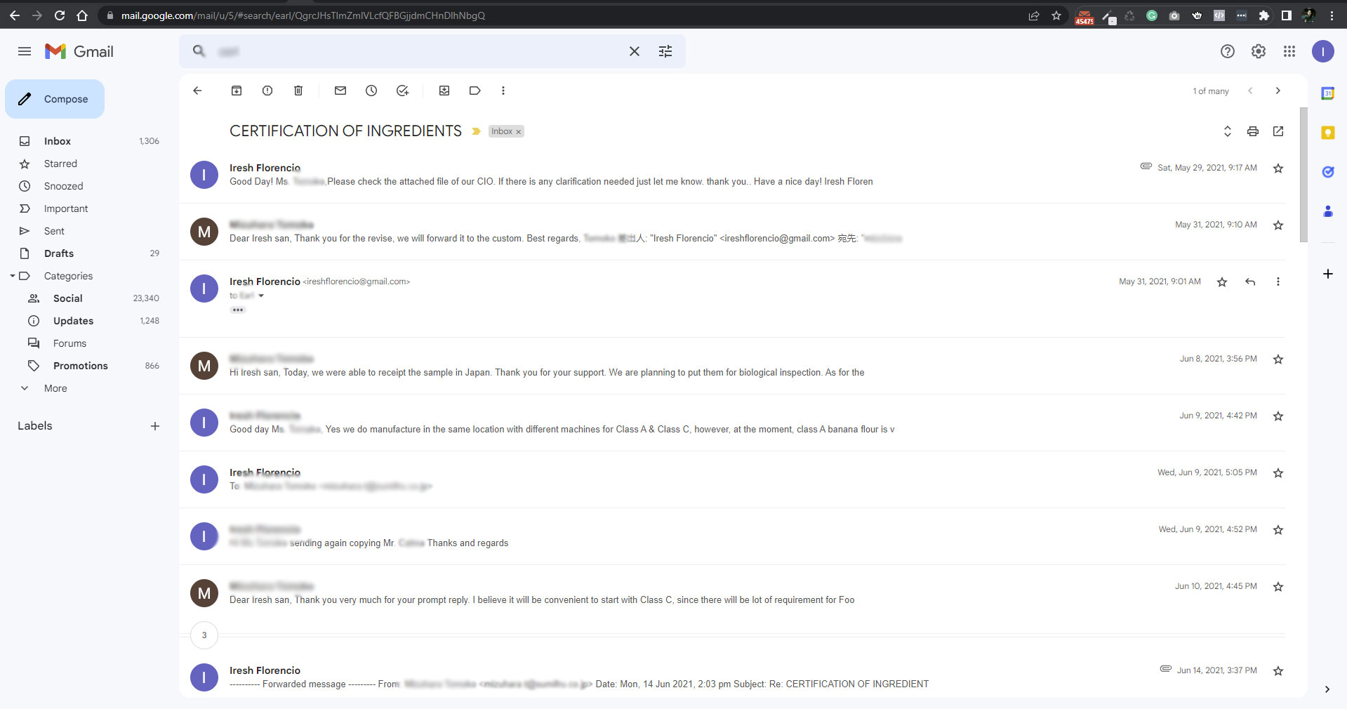Open More options in conversation toolbar
This screenshot has height=709, width=1347.
(x=503, y=91)
